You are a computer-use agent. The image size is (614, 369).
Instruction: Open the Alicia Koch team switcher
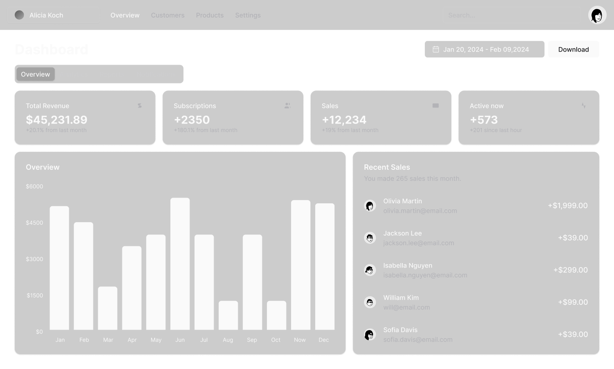(x=53, y=15)
